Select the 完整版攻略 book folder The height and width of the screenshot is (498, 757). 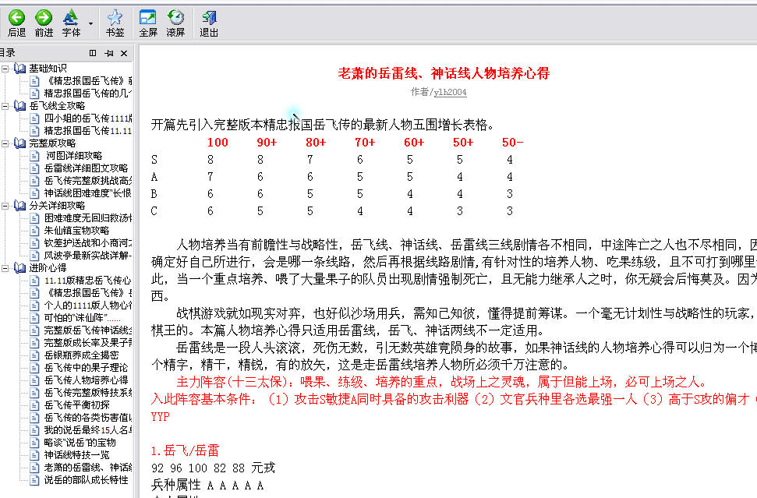point(52,143)
